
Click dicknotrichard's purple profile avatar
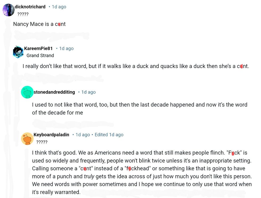(x=8, y=10)
